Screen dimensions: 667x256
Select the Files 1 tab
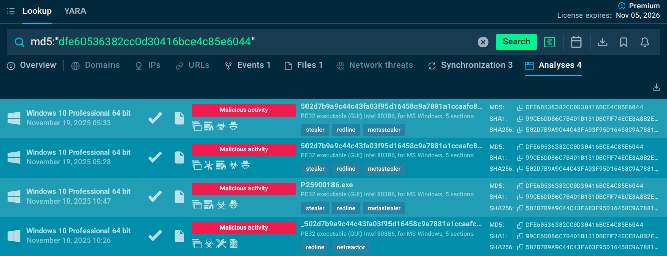point(303,65)
